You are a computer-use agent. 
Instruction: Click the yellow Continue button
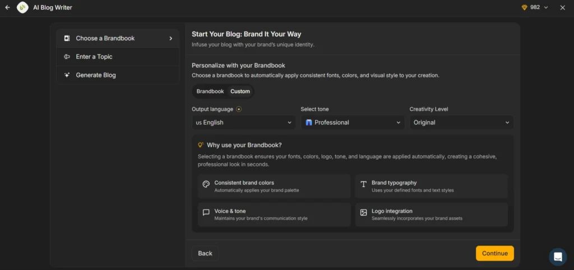click(495, 253)
